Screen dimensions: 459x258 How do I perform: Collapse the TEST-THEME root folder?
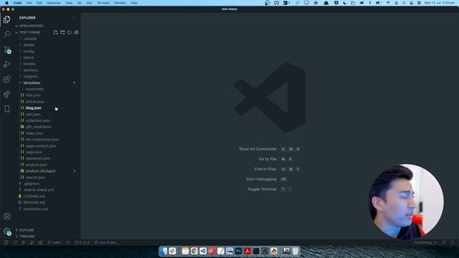coord(29,32)
